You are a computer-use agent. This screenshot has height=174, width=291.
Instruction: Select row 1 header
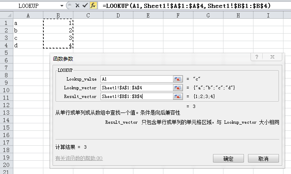pos(7,23)
